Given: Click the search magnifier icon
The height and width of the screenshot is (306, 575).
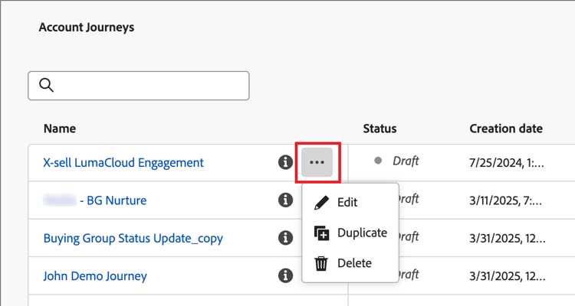Looking at the screenshot, I should 46,86.
